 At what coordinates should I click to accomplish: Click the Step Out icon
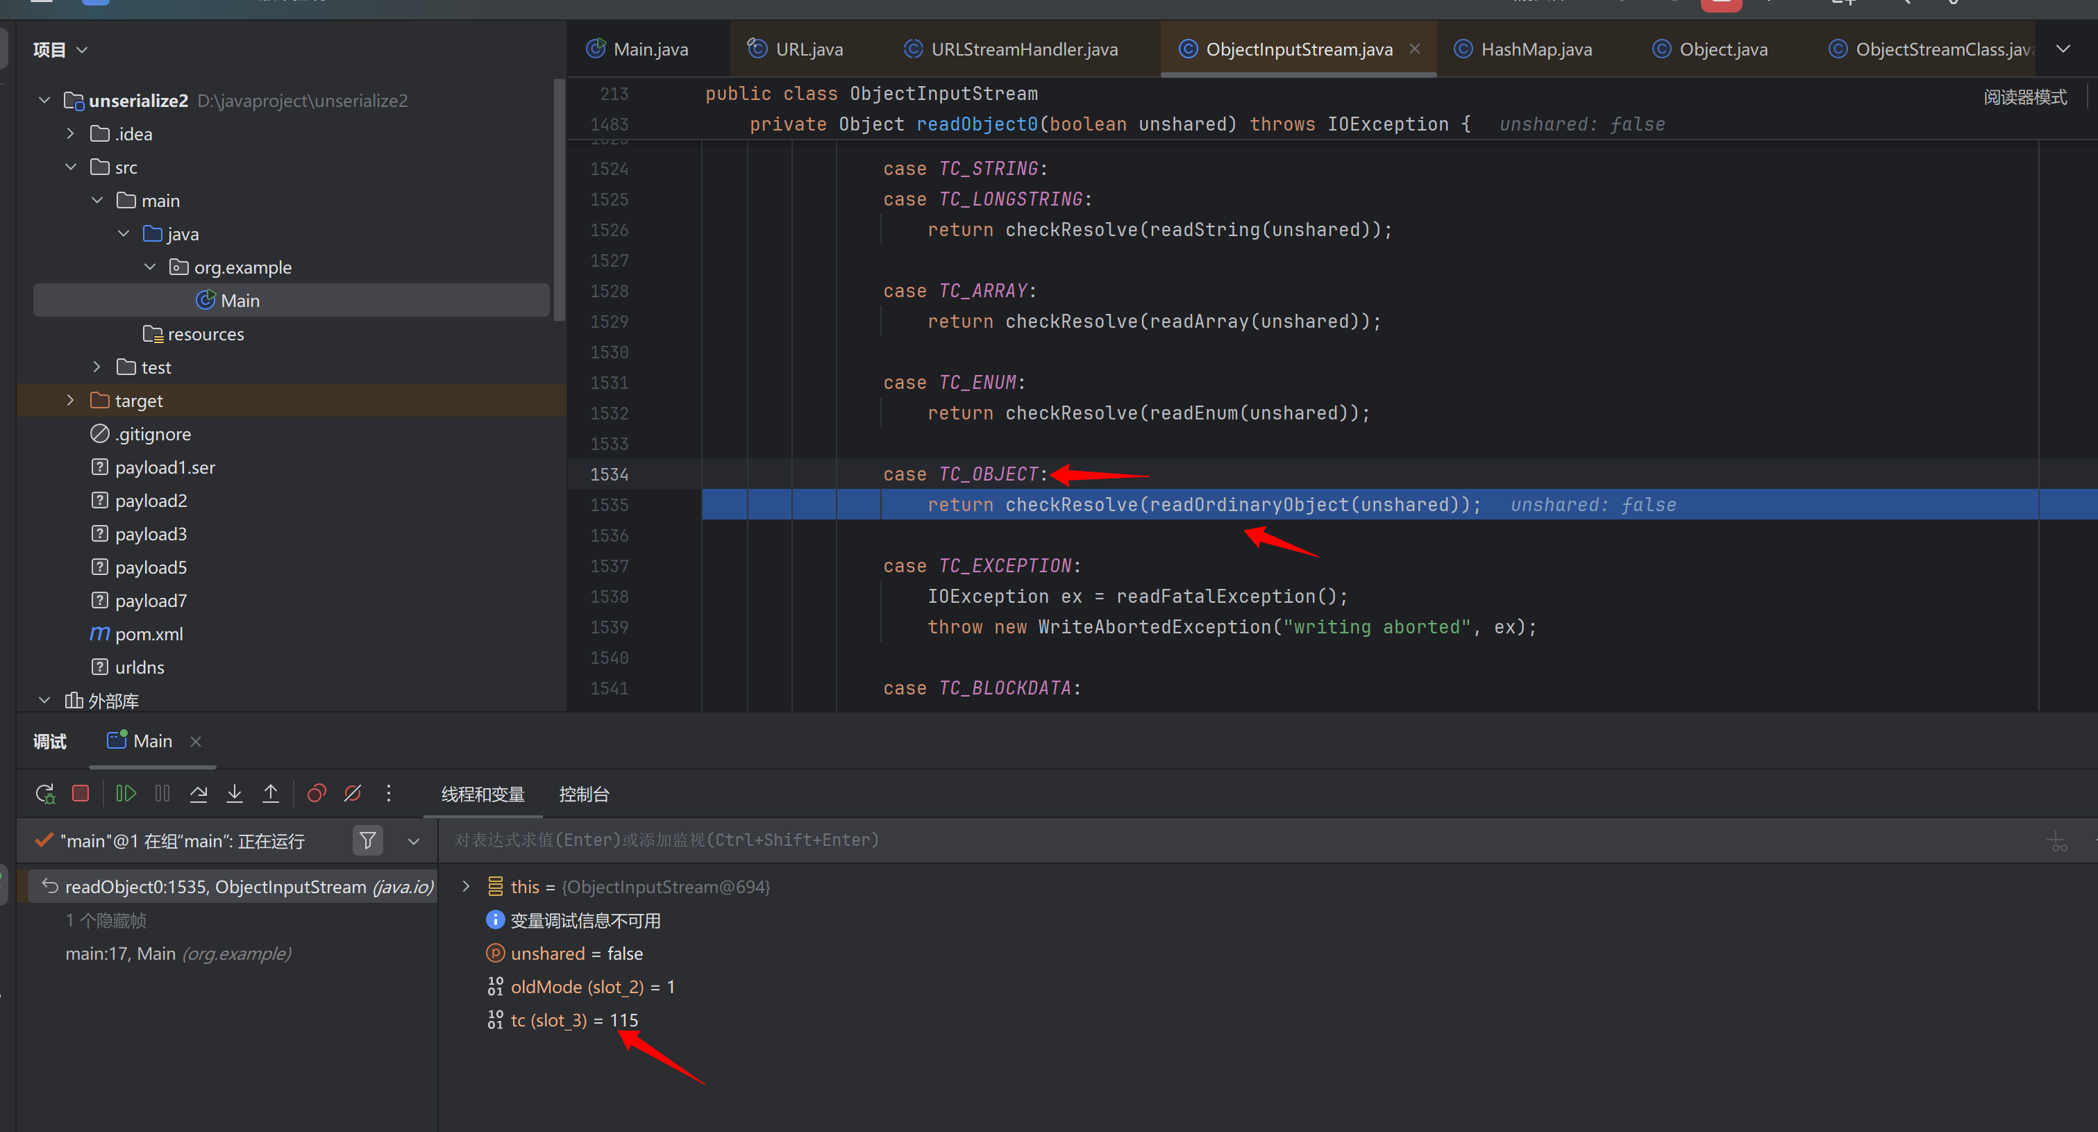(x=270, y=793)
